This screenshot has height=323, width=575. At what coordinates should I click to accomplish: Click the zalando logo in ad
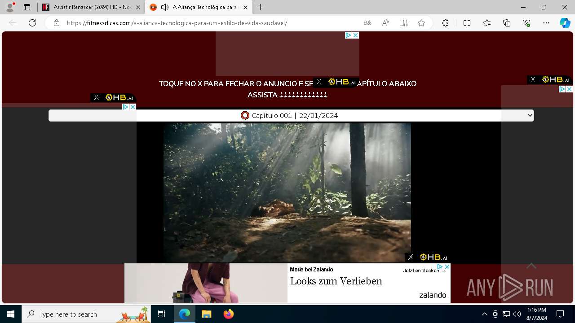[433, 295]
